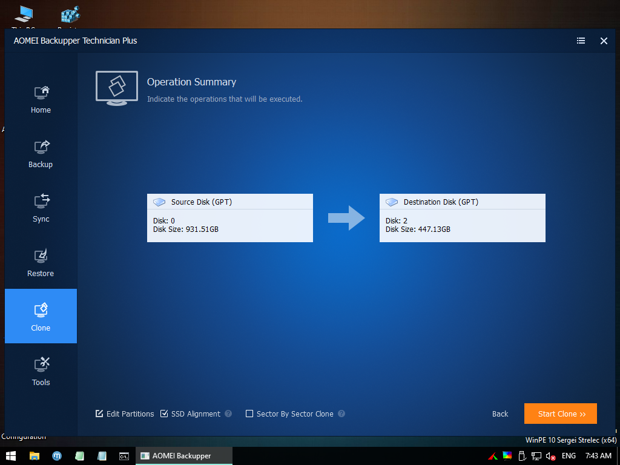Open Command Prompt from the taskbar

(124, 456)
